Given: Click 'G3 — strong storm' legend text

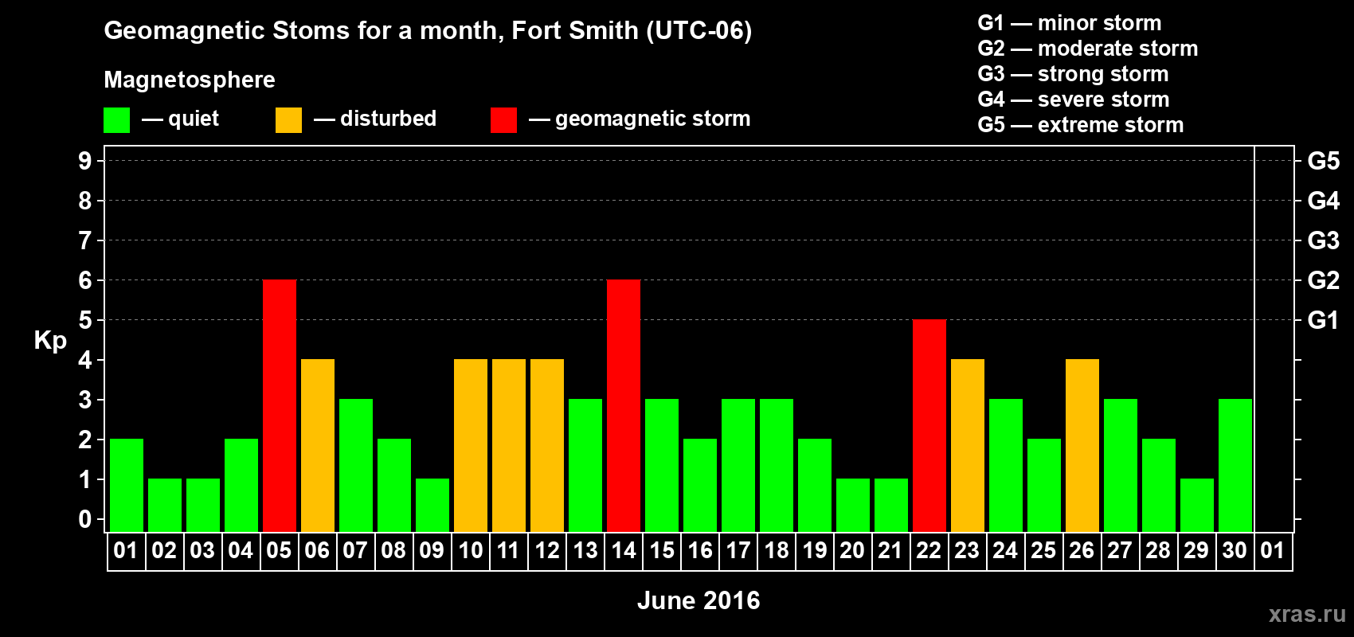Looking at the screenshot, I should pos(1073,74).
